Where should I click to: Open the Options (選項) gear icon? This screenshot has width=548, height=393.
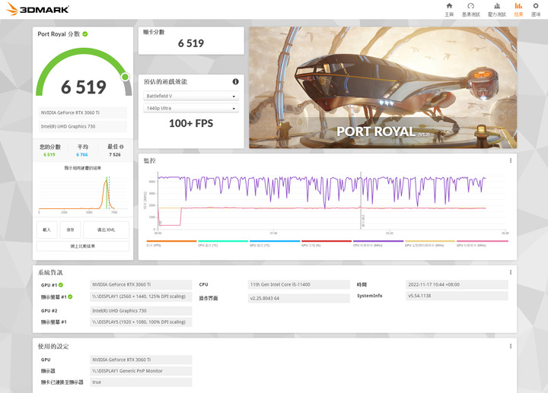click(x=535, y=8)
